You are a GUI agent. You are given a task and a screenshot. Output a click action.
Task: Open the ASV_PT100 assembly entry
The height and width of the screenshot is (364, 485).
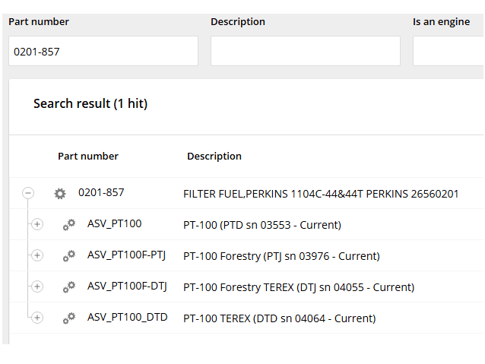click(114, 223)
